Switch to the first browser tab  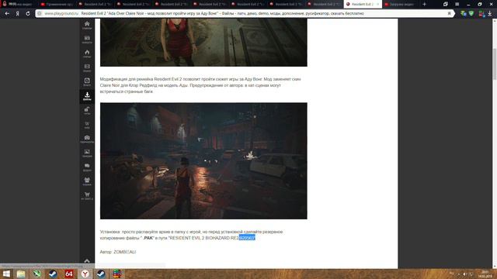(19, 4)
